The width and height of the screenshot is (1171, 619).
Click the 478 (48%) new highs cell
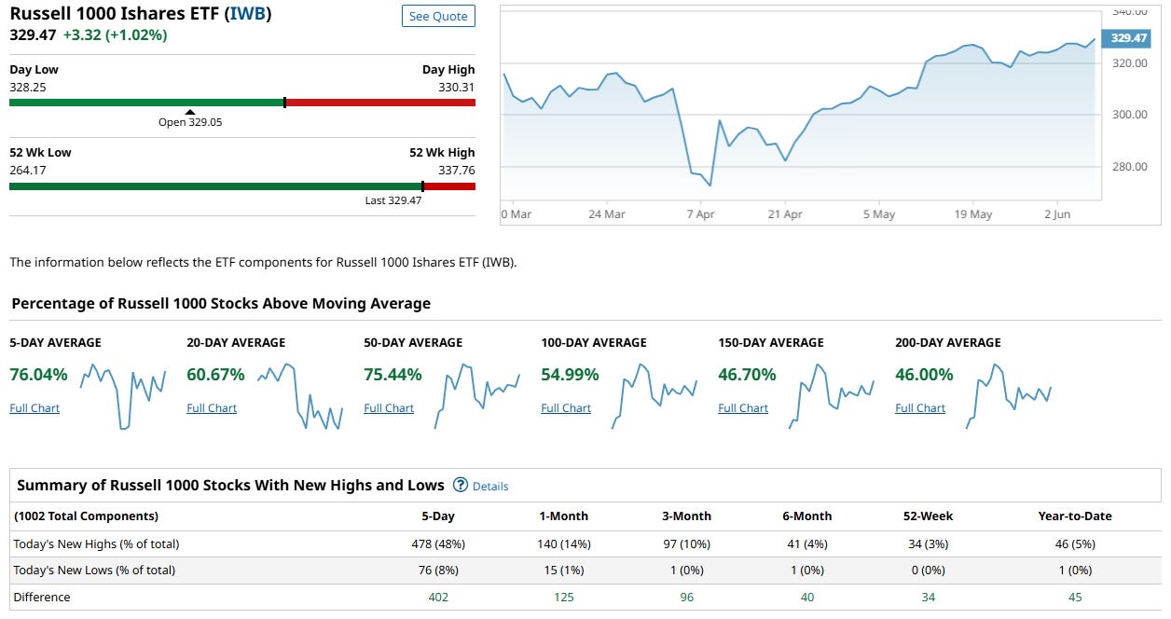pyautogui.click(x=438, y=543)
